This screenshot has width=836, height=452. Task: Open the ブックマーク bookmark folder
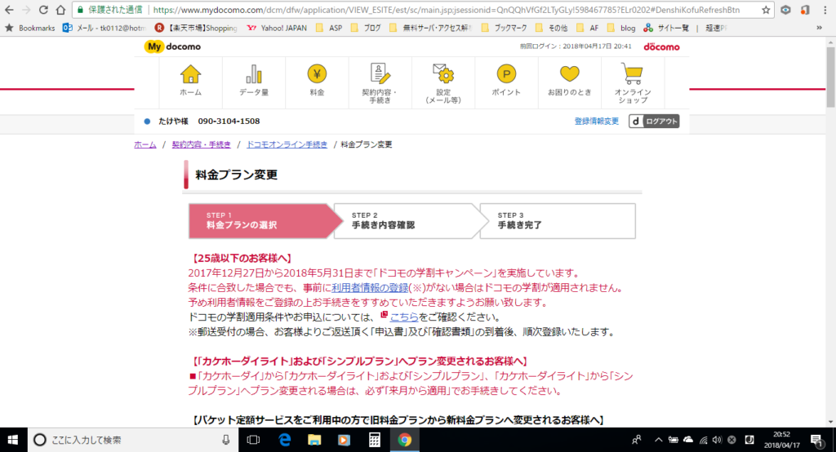coord(505,28)
